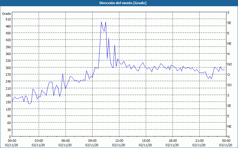
Task: Click the chart title "Dirección del viento [Grado]"
Action: [123, 3]
